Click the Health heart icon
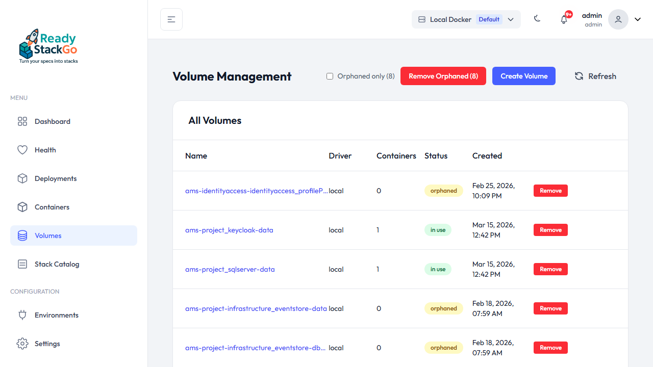Image resolution: width=653 pixels, height=367 pixels. (x=22, y=150)
